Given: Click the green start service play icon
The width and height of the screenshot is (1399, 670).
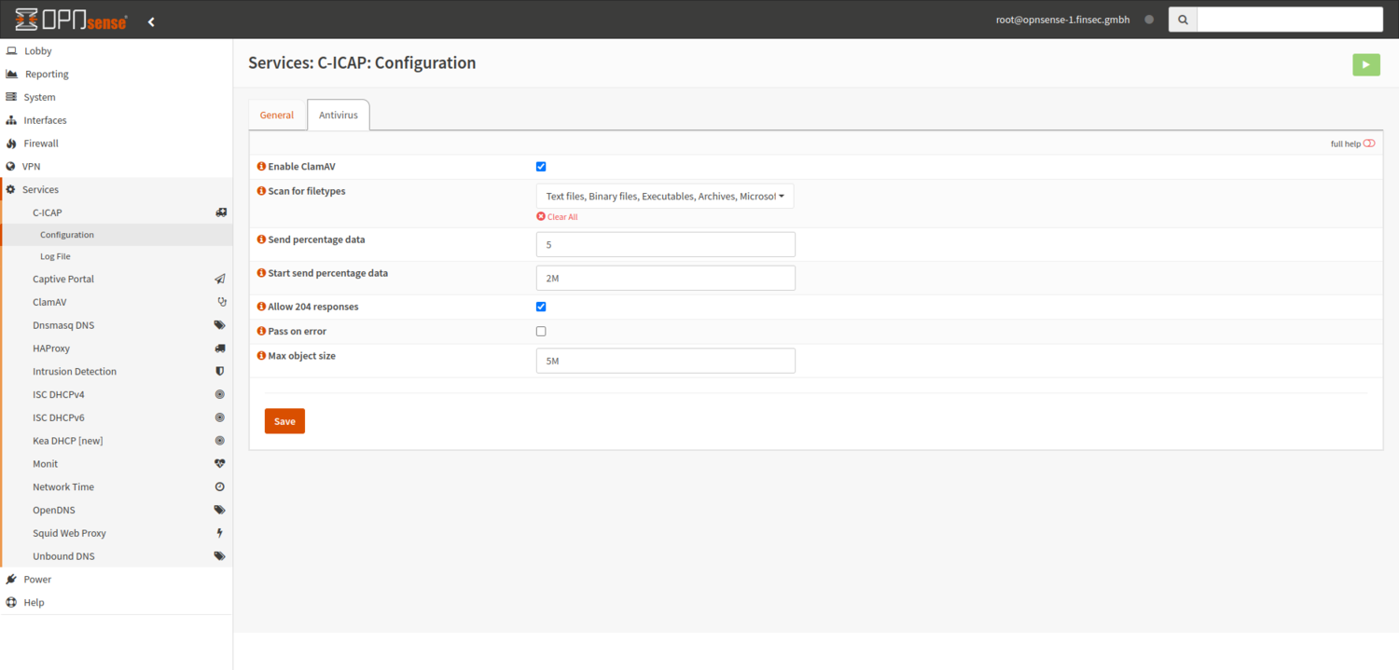Looking at the screenshot, I should (x=1365, y=64).
